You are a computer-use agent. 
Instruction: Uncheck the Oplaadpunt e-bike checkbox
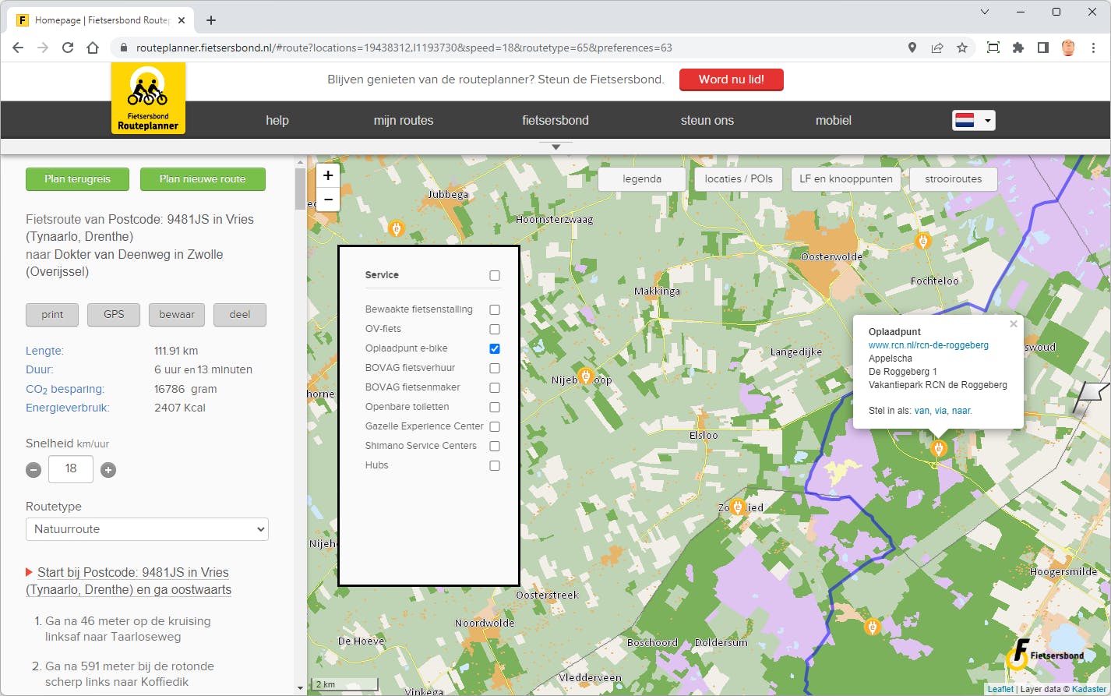tap(495, 348)
